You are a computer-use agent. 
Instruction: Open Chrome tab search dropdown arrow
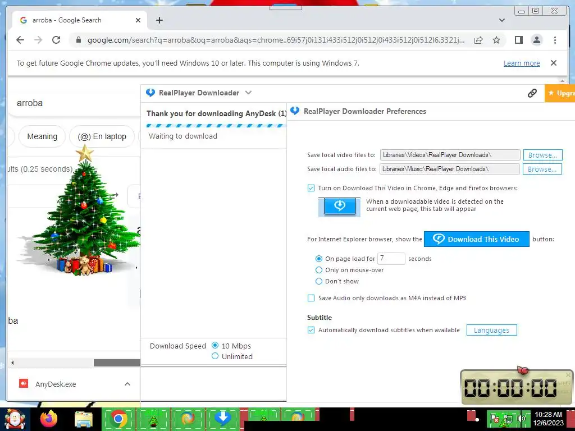[x=501, y=20]
